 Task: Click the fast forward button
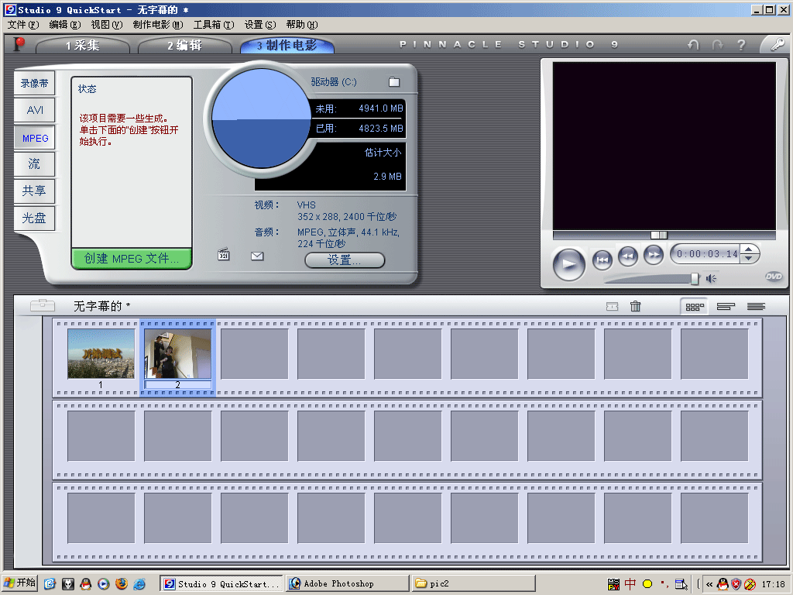pos(654,254)
